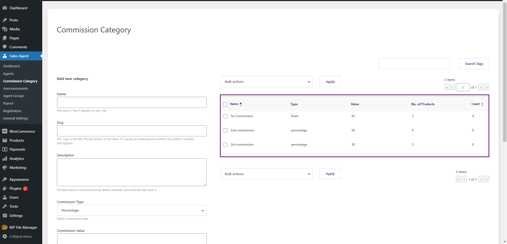The width and height of the screenshot is (507, 244).
Task: Focus the current page number field
Action: [463, 87]
